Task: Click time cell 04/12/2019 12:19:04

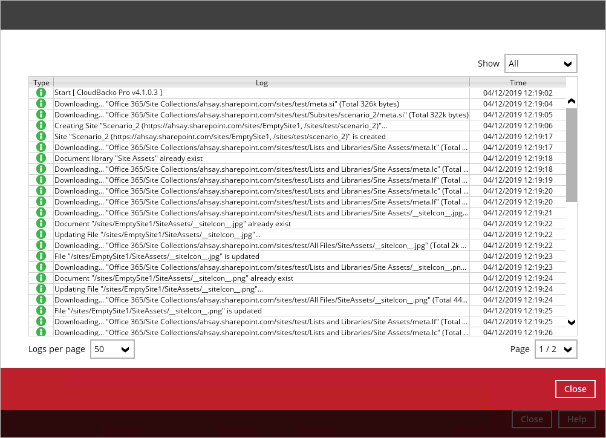Action: pos(518,103)
